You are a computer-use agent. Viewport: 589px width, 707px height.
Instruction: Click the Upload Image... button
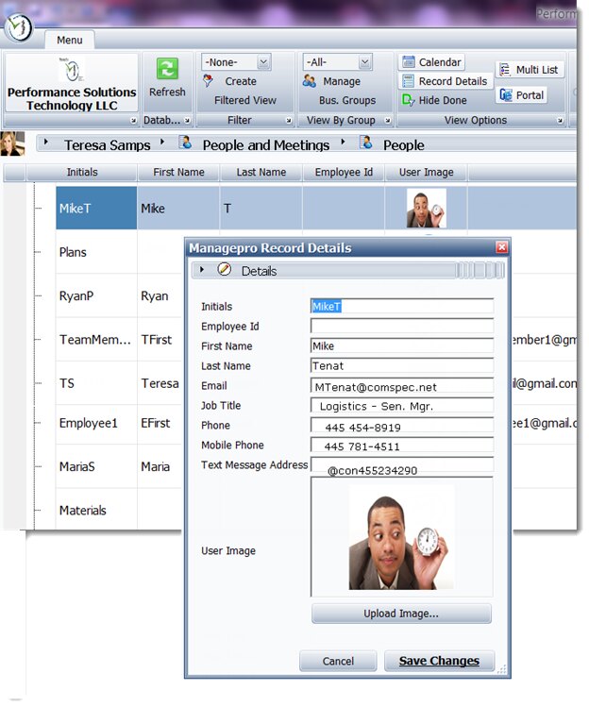(401, 614)
